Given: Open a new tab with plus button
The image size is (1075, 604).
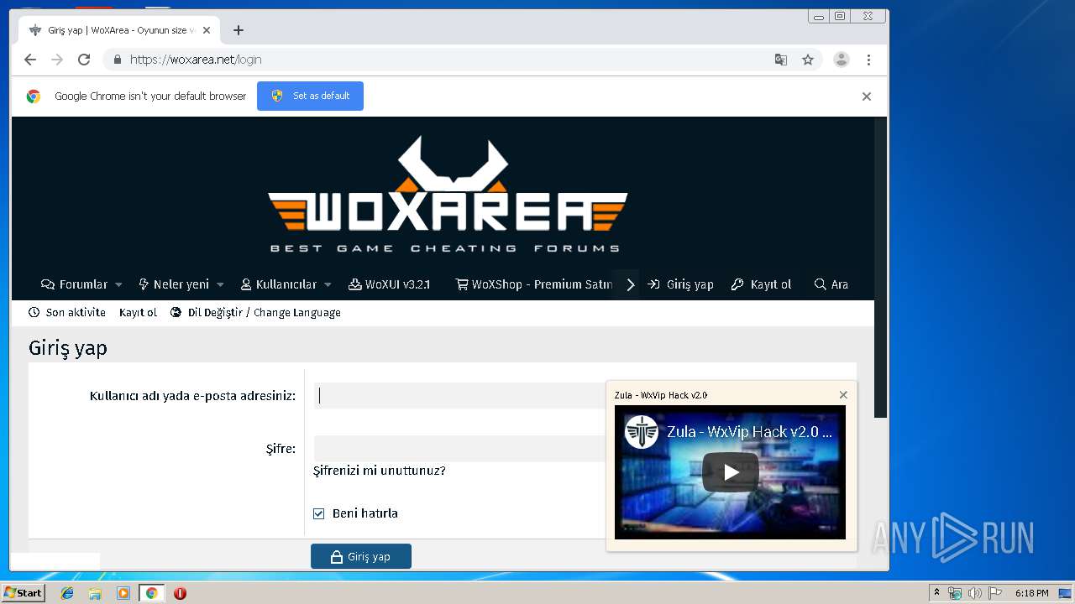Looking at the screenshot, I should pos(239,30).
